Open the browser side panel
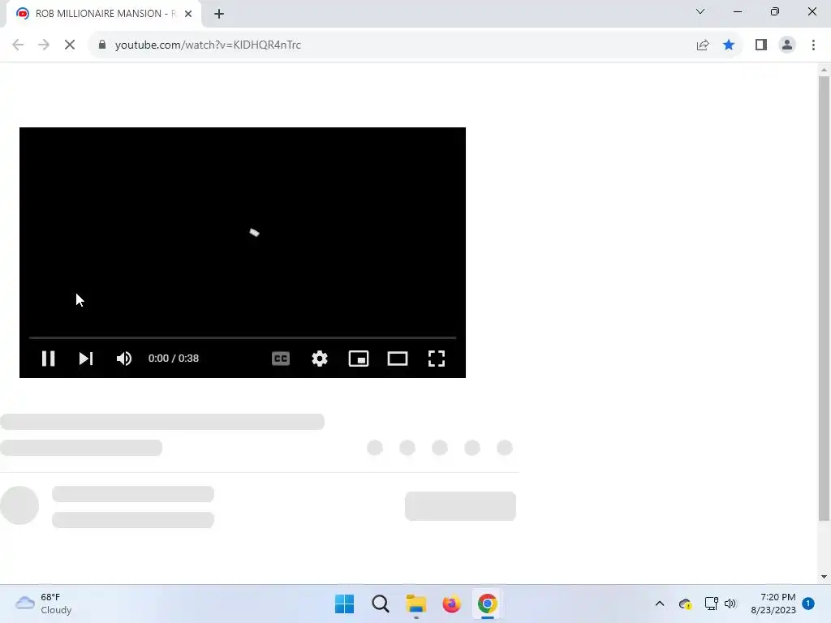This screenshot has width=831, height=623. click(x=761, y=45)
